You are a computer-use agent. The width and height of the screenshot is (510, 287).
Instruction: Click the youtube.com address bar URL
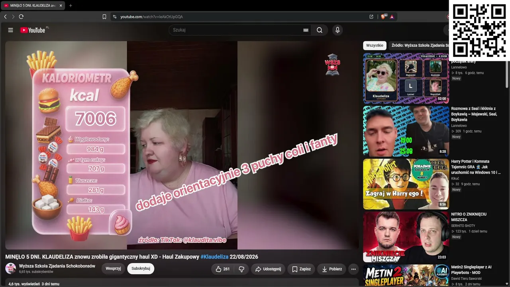pos(152,17)
